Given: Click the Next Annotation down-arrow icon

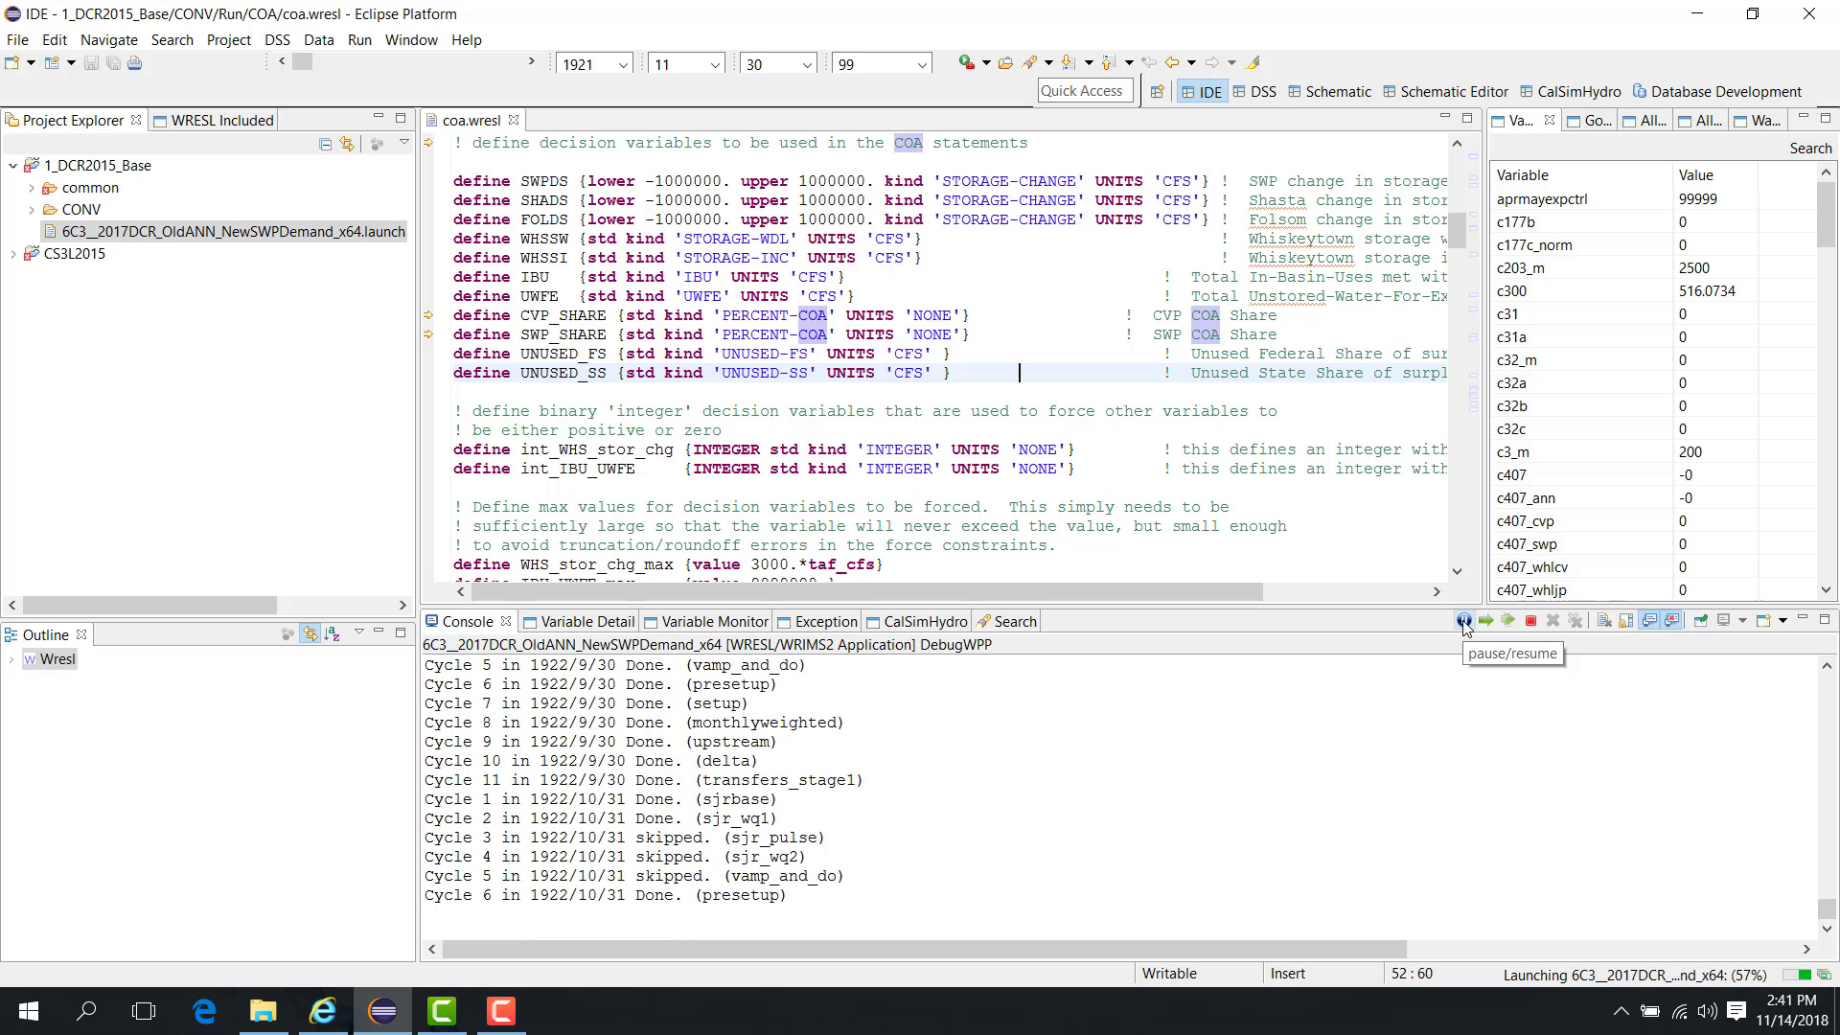Looking at the screenshot, I should coord(1068,63).
